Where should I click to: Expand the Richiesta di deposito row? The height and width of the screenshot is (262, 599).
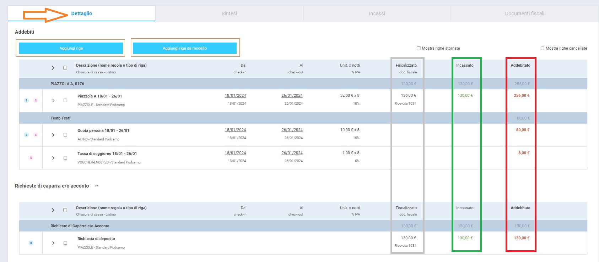pos(53,243)
